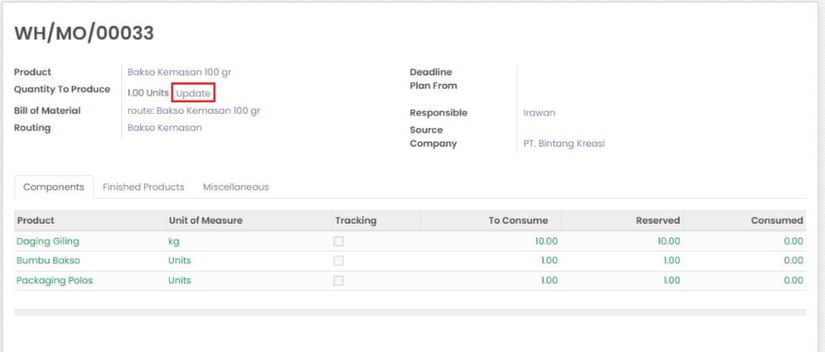This screenshot has height=352, width=825.
Task: Switch to the Components tab
Action: tap(54, 187)
